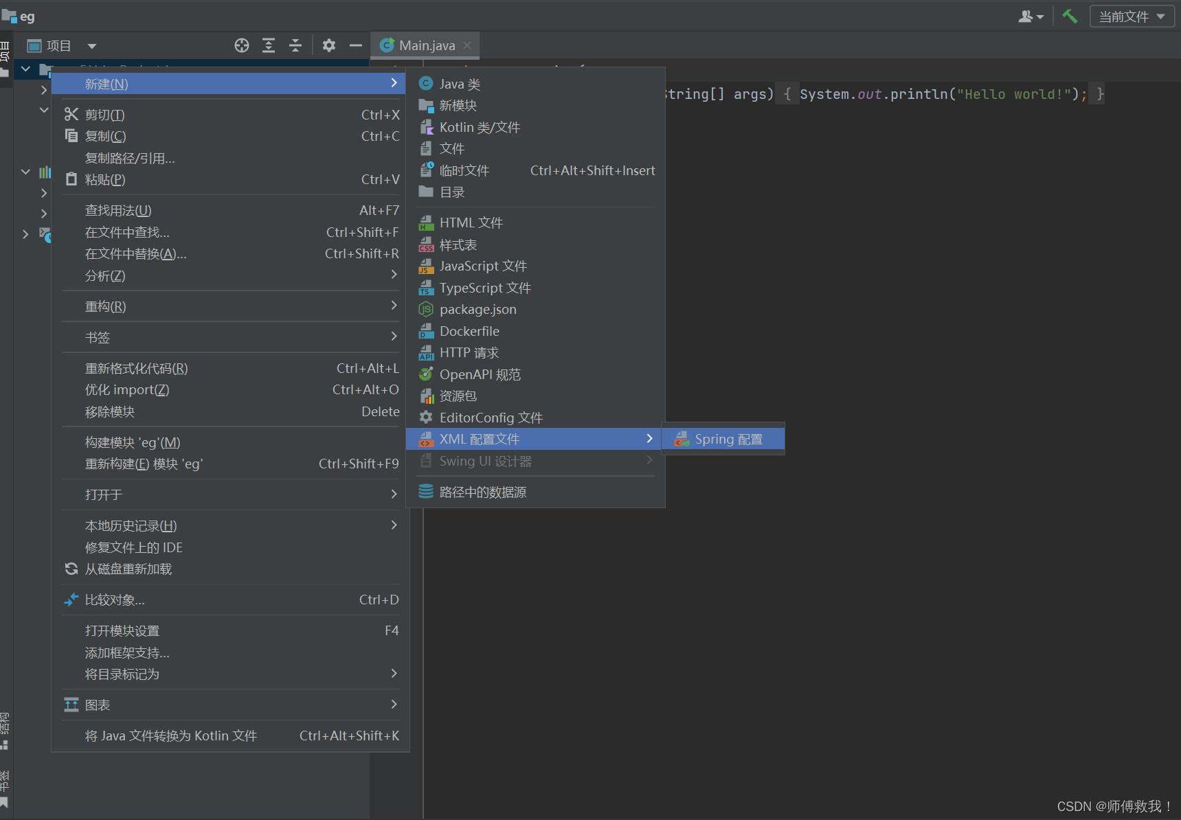Click the 复制 copy entry

pos(230,136)
